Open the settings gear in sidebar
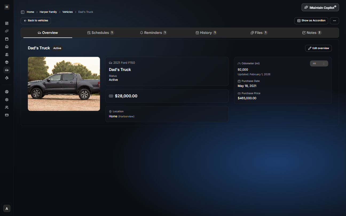Screen dimensions: 346x216 coord(7,99)
